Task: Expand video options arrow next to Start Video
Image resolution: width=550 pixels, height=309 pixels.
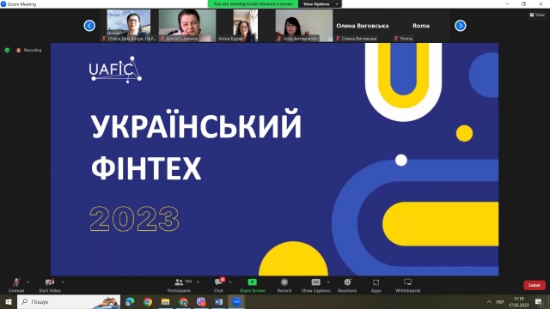Action: tap(63, 282)
